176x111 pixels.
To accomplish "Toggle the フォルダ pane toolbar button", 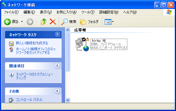I will pyautogui.click(x=89, y=22).
